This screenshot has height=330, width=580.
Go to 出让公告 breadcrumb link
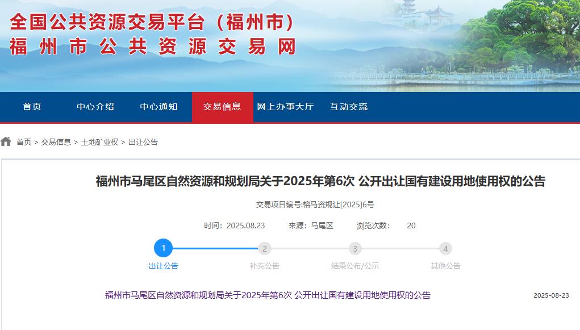click(143, 142)
